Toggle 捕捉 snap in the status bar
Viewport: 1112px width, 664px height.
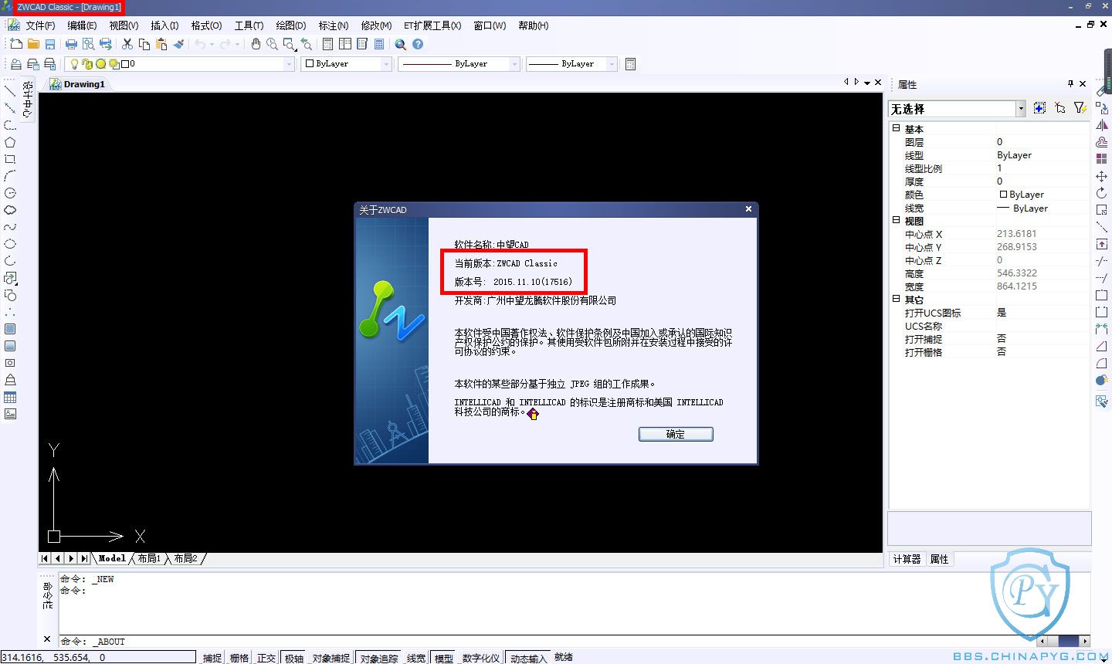[212, 658]
